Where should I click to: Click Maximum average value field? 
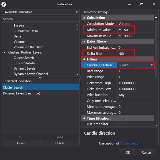[x=136, y=113]
